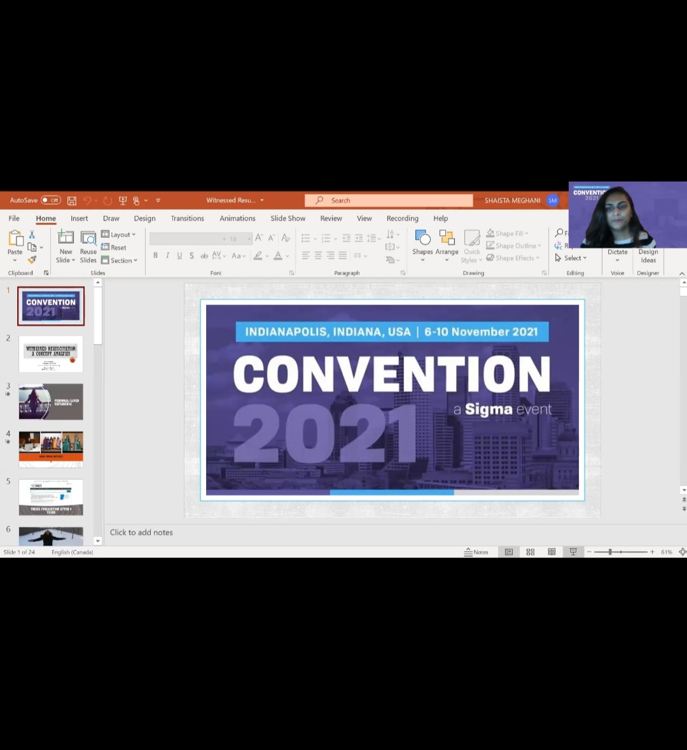Toggle Bold formatting
This screenshot has height=750, width=687.
point(155,256)
